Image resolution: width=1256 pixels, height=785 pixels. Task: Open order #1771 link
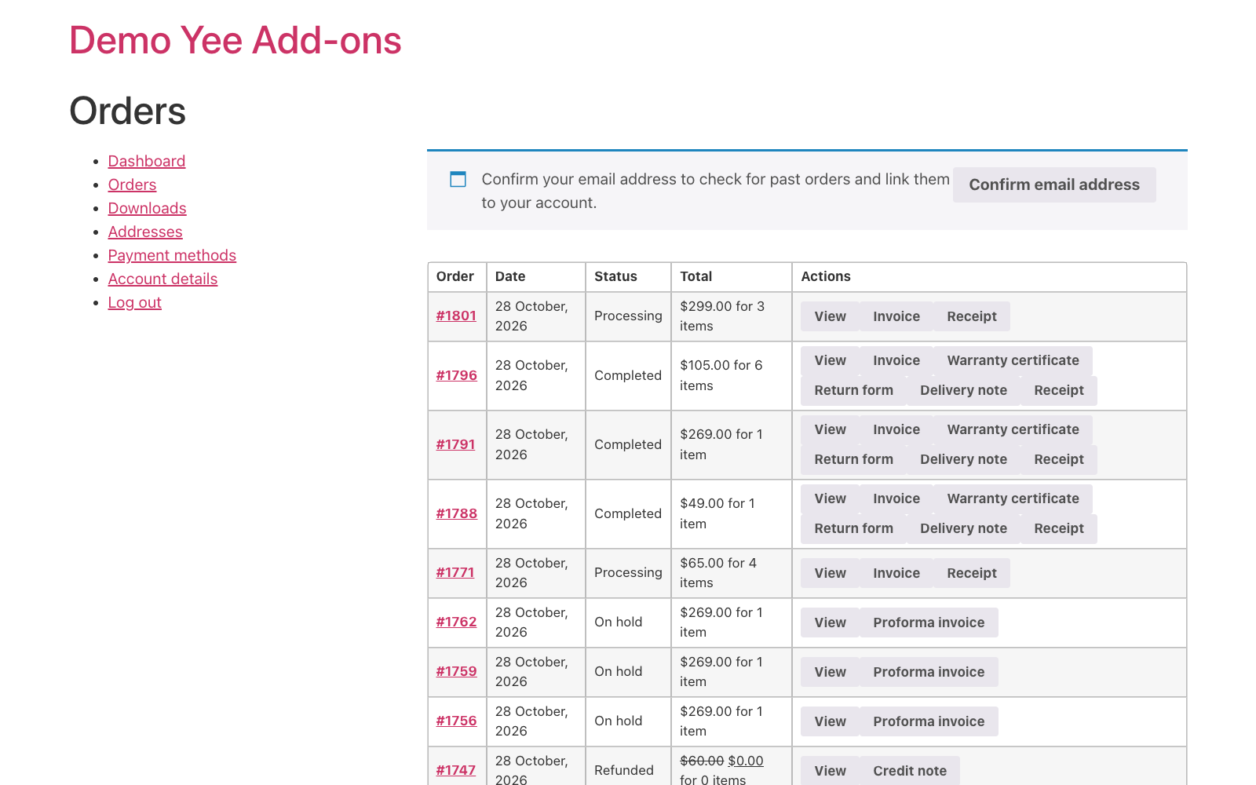pyautogui.click(x=455, y=572)
